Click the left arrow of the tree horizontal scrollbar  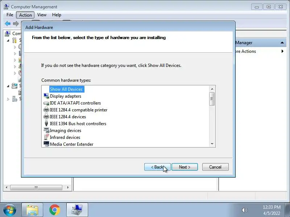coord(7,187)
